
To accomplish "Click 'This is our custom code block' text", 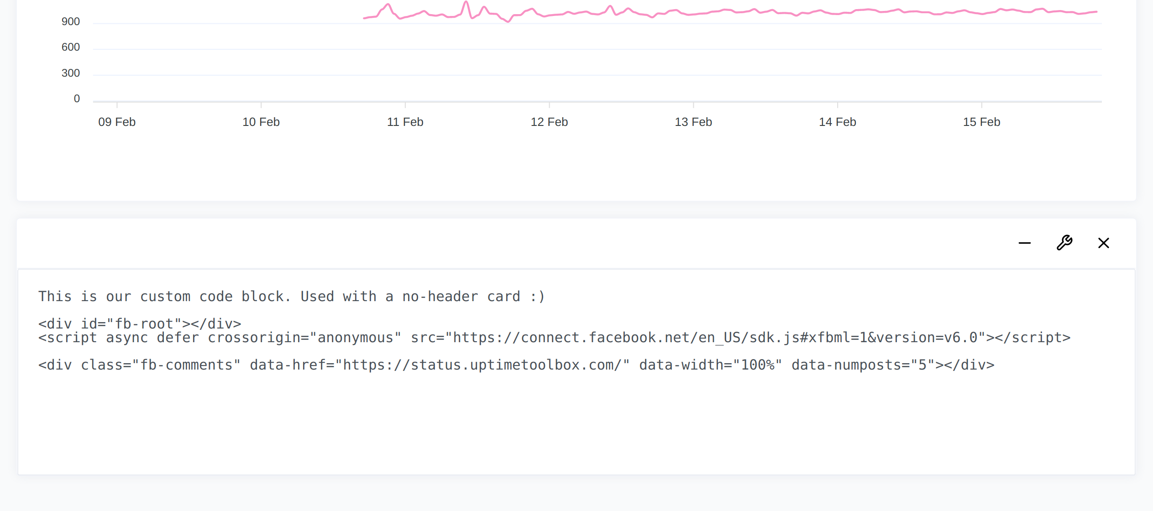I will tap(164, 297).
